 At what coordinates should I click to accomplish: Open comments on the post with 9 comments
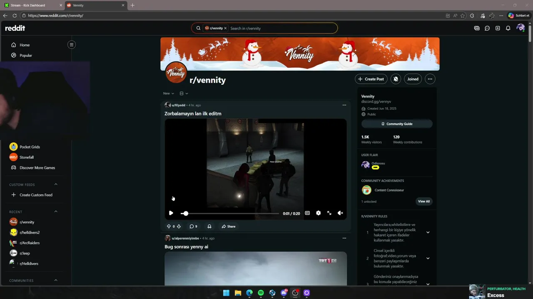pyautogui.click(x=194, y=226)
